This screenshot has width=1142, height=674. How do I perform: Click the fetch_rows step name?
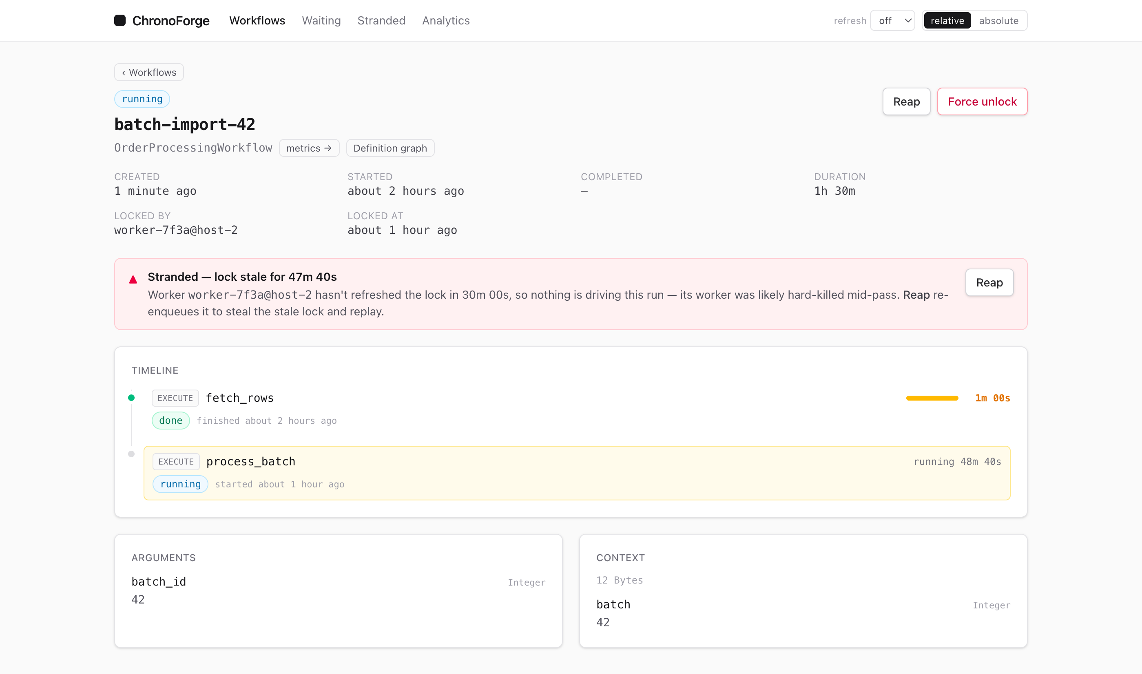[x=240, y=398]
